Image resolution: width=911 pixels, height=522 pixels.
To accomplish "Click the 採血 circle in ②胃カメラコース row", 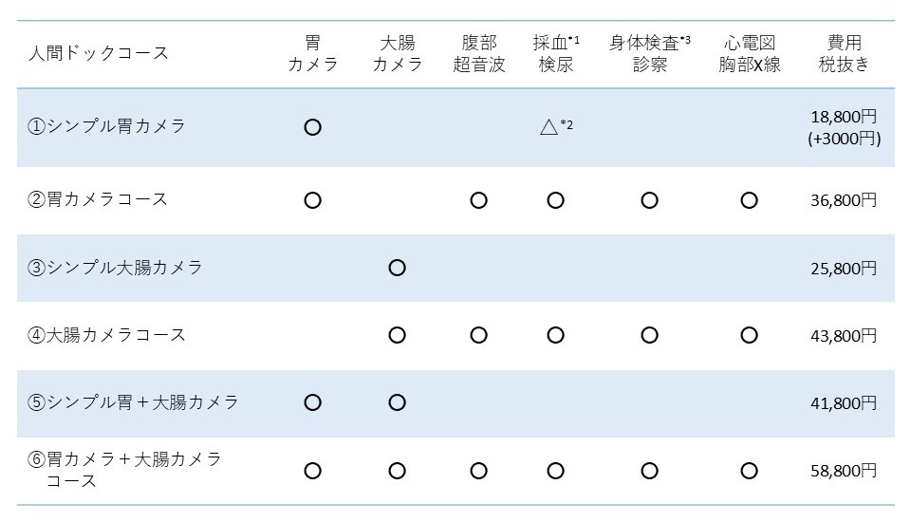I will click(x=555, y=200).
